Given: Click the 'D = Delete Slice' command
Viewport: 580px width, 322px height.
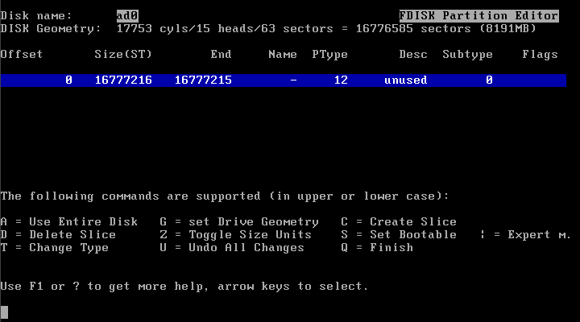Looking at the screenshot, I should (x=58, y=235).
